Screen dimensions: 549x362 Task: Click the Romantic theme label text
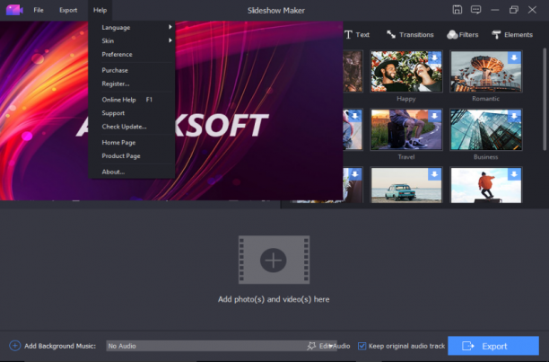[x=485, y=99]
